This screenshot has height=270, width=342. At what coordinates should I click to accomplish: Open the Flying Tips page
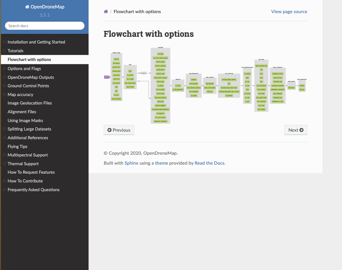[x=18, y=147]
